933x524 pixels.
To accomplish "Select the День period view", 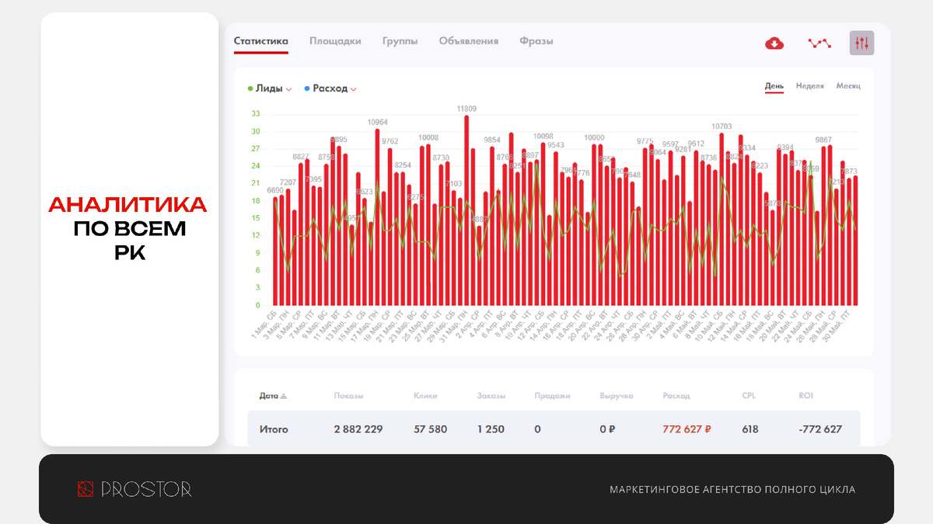I will tap(774, 86).
